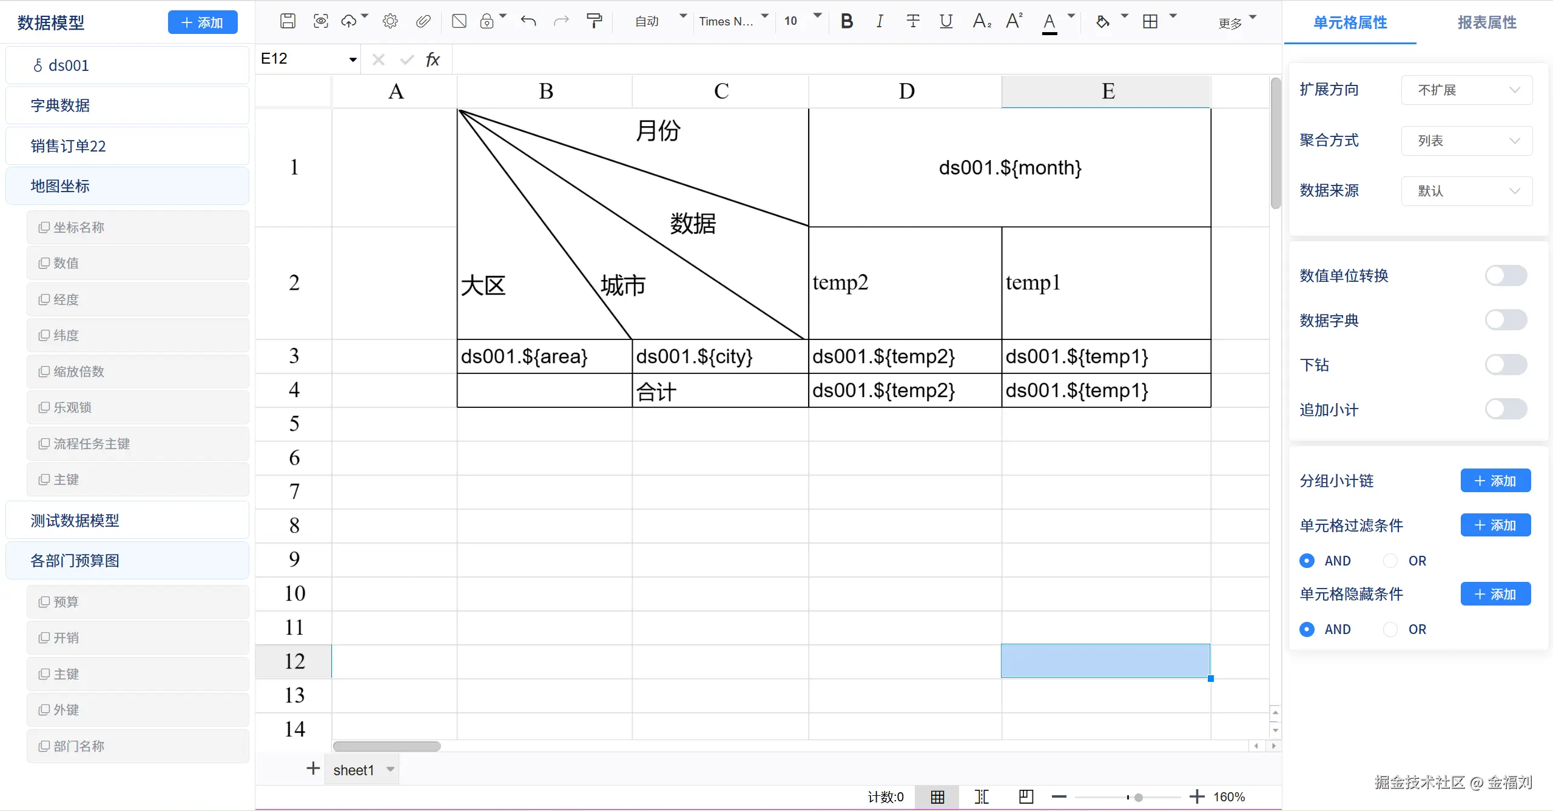Click the undo arrow icon
Screen dimensions: 1553x811
[528, 22]
